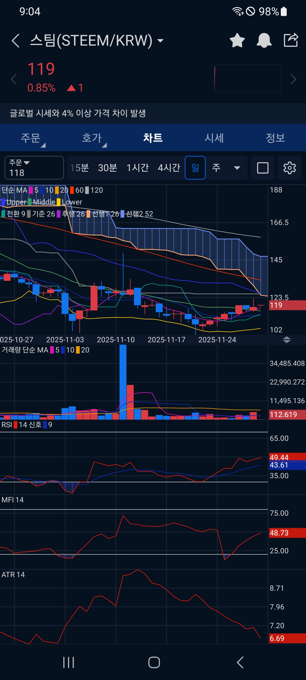Tap the global price difference notice

point(153,113)
